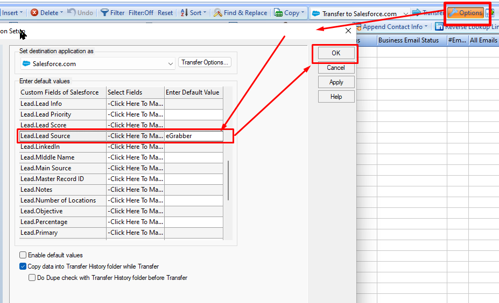Viewport: 499px width, 303px height.
Task: Click the Filter funnel icon
Action: click(104, 13)
